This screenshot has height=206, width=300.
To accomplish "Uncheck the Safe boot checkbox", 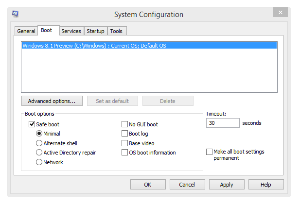I will [x=32, y=124].
